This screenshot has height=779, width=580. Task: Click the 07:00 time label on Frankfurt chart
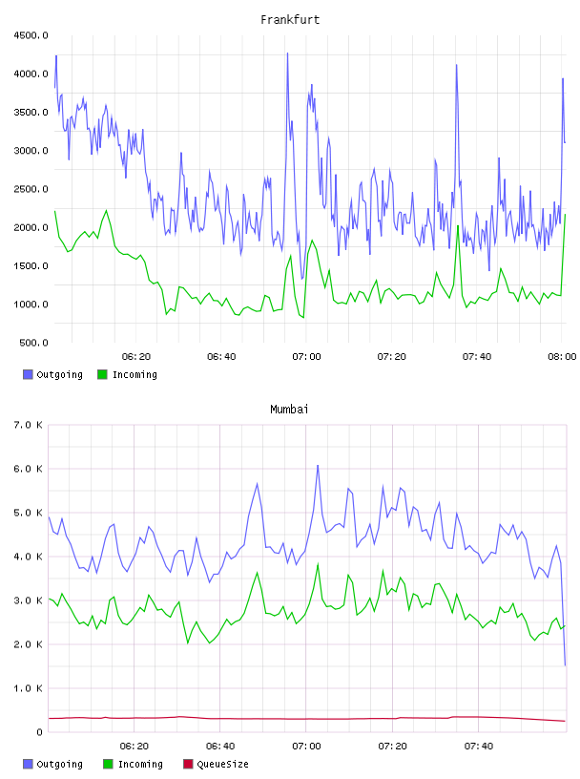pos(306,357)
